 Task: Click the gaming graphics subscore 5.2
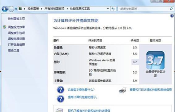pyautogui.click(x=135, y=72)
